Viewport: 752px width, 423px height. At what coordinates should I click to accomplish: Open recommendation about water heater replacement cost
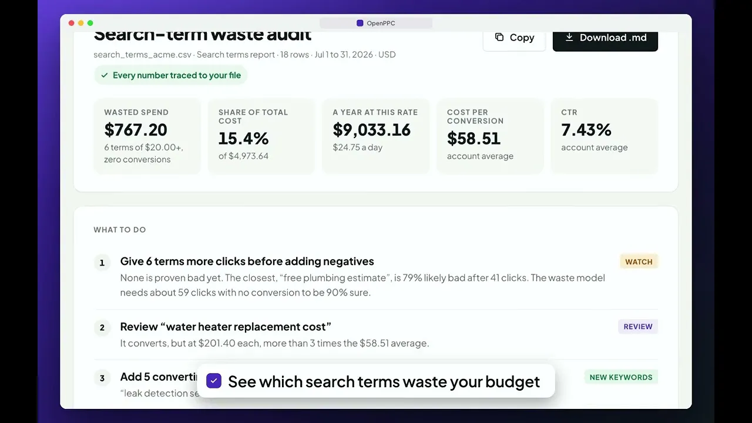click(226, 327)
